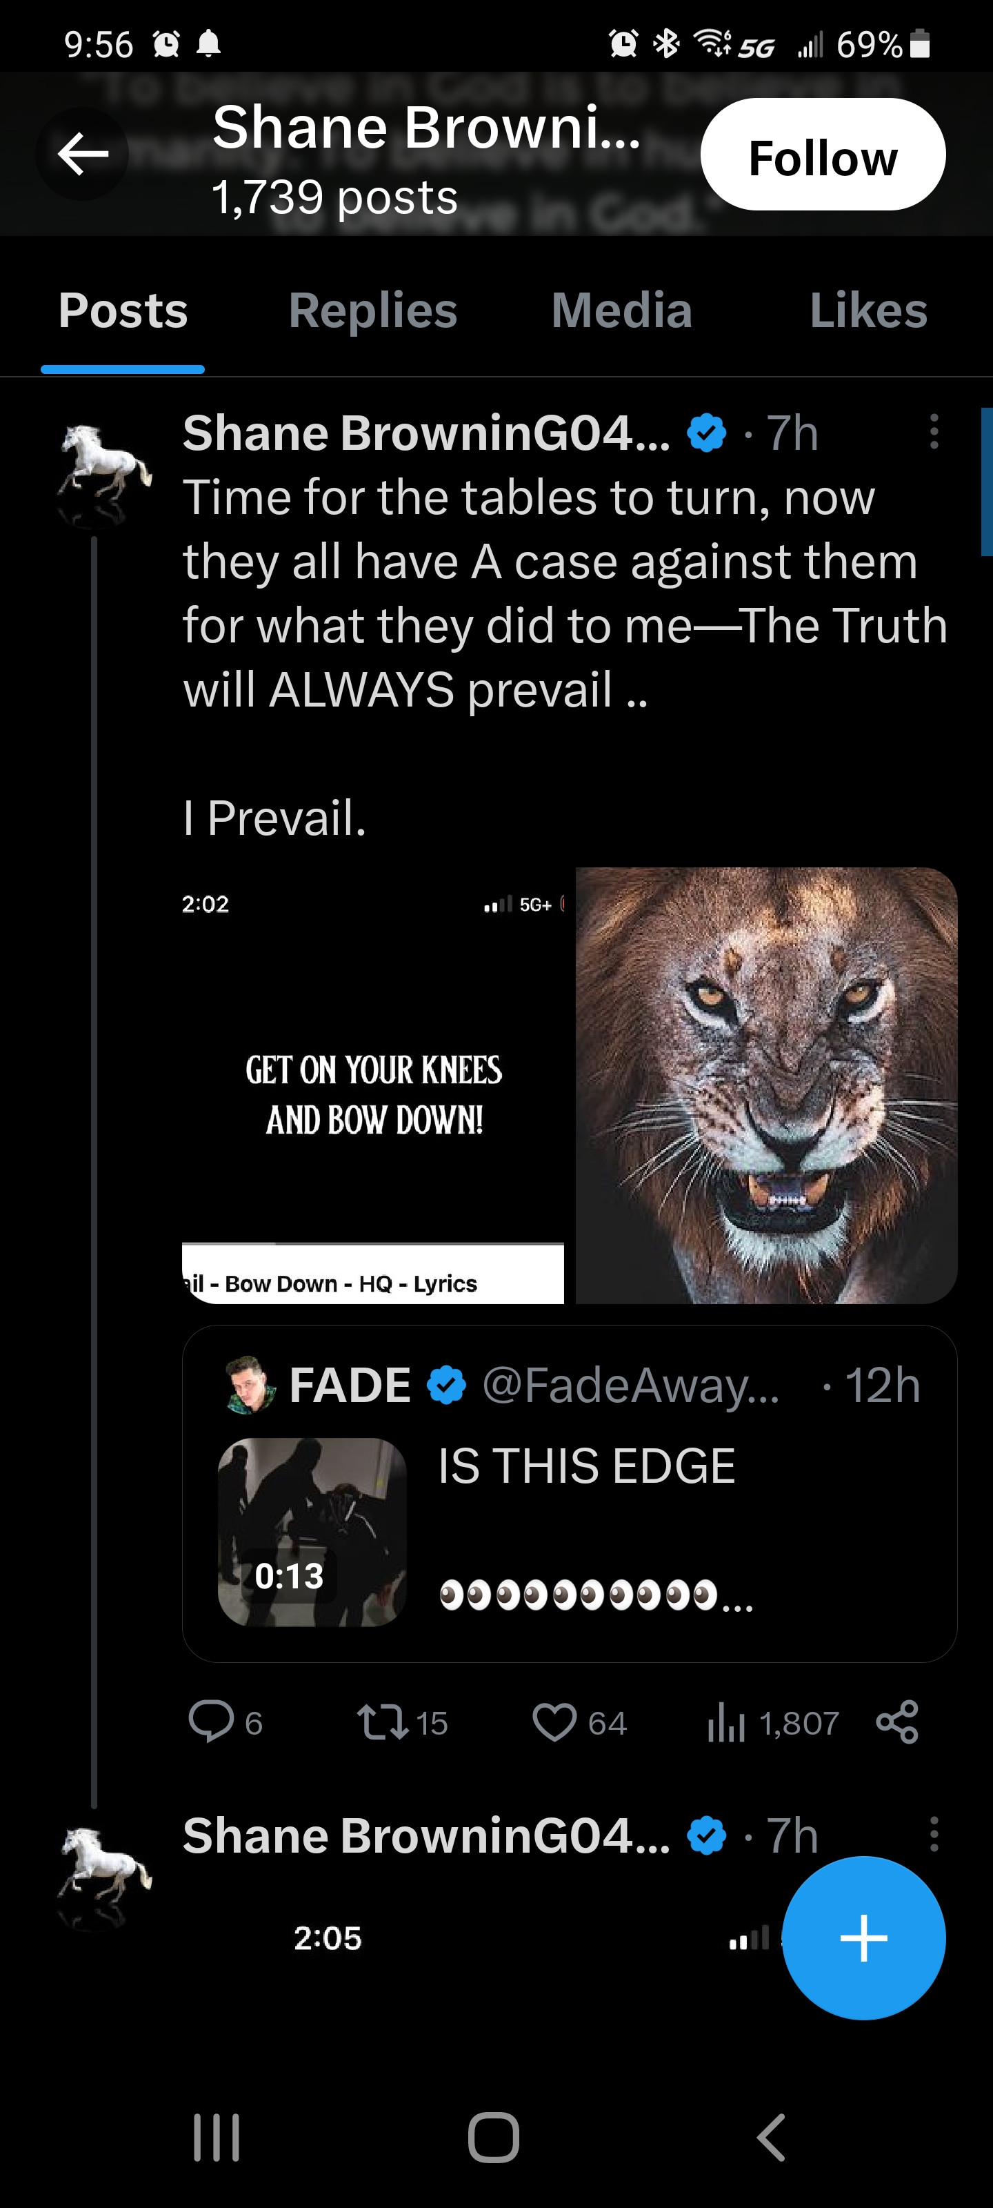View analytics showing 1,807 views
Image resolution: width=993 pixels, height=2208 pixels.
(x=727, y=1721)
